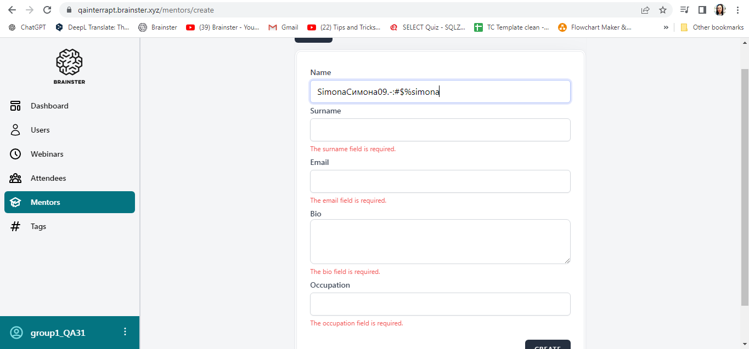
Task: Reload the page with browser refresh
Action: 47,10
